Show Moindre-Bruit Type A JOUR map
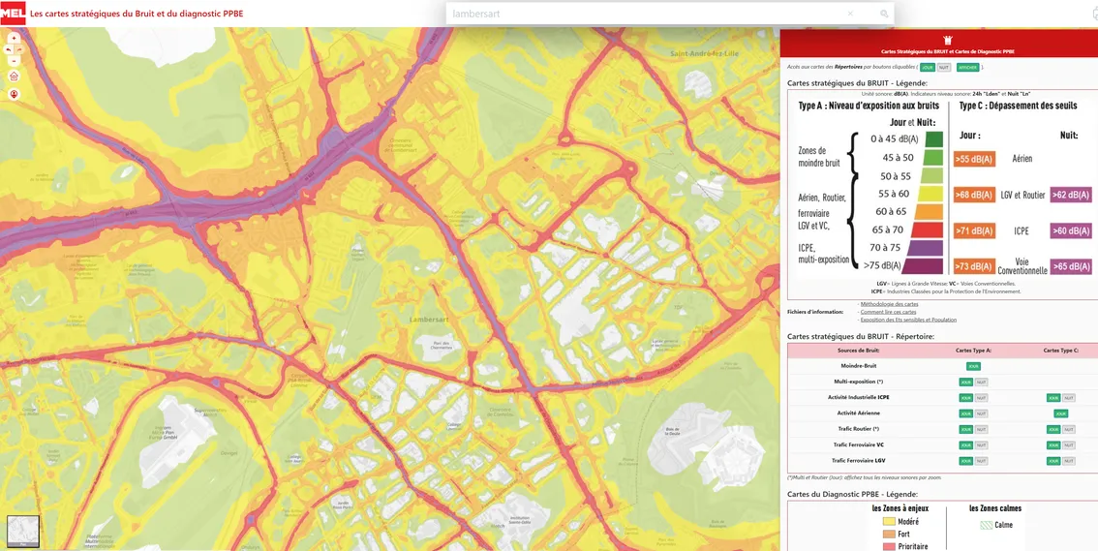This screenshot has height=551, width=1098. (x=973, y=366)
